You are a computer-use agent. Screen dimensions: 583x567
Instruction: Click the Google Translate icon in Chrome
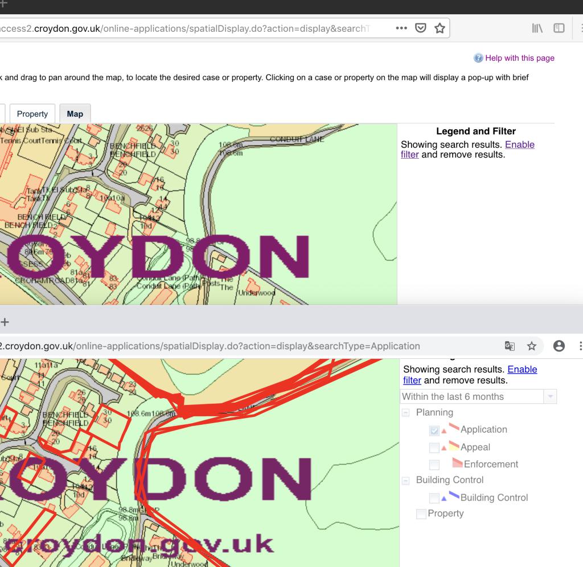(510, 346)
